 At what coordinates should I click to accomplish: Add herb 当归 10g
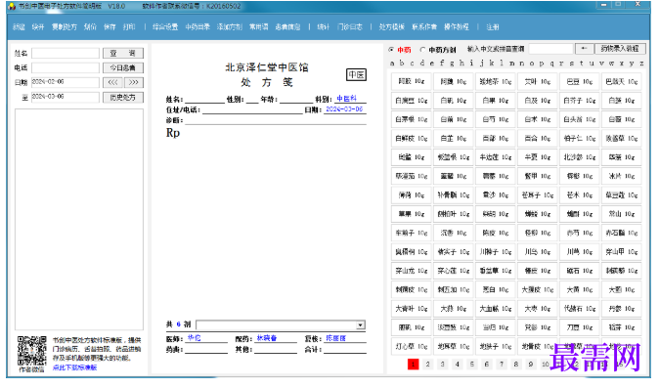pyautogui.click(x=496, y=327)
